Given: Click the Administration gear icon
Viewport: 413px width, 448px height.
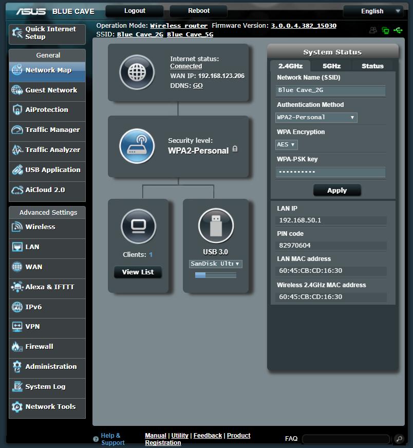Looking at the screenshot, I should (x=17, y=367).
